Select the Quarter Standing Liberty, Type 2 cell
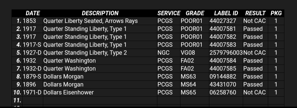The height and width of the screenshot is (108, 297). tap(100, 53)
